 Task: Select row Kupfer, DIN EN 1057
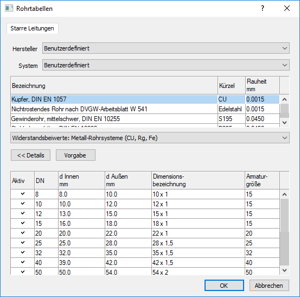pyautogui.click(x=145, y=99)
